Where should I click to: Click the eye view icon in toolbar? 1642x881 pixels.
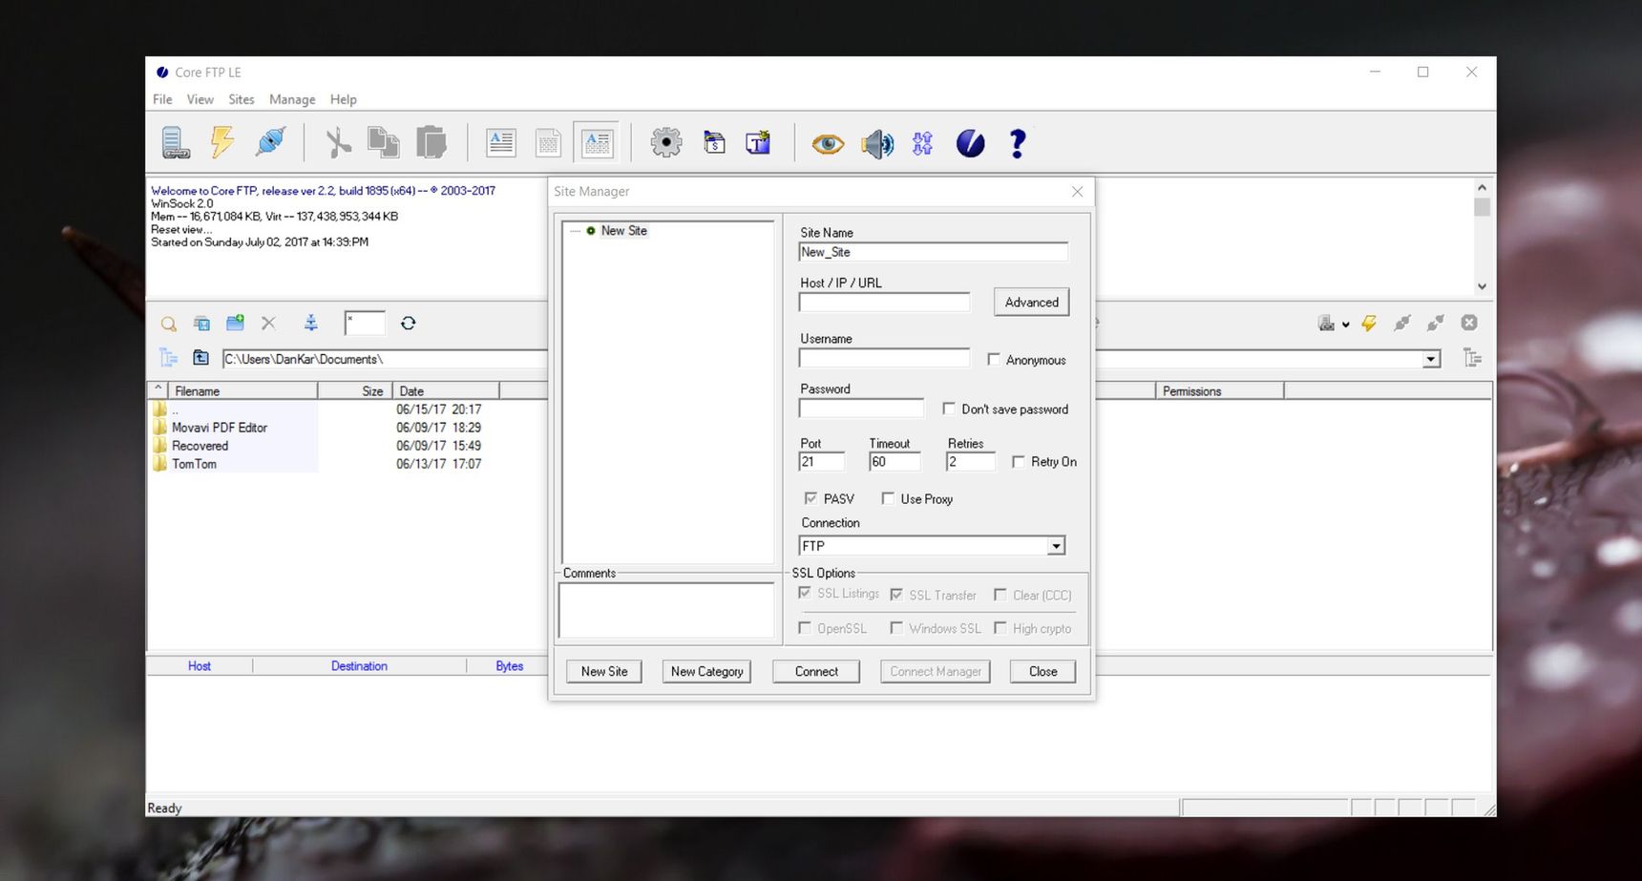[x=828, y=144]
